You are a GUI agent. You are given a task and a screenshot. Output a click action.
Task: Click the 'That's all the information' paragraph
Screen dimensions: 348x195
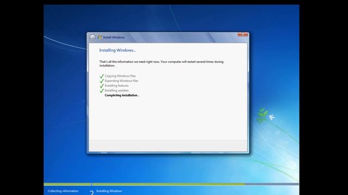pos(161,63)
